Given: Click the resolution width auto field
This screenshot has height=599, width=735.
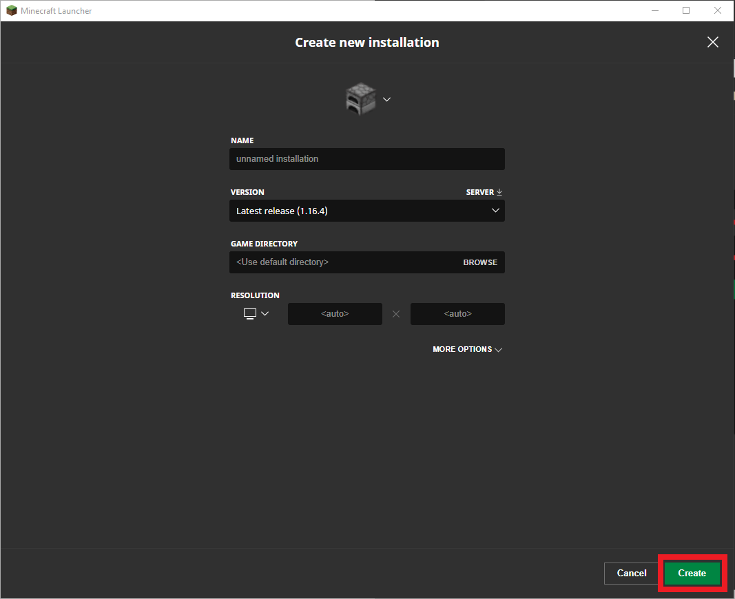Looking at the screenshot, I should coord(335,314).
